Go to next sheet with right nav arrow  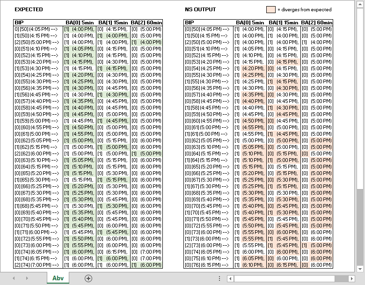tap(27, 278)
